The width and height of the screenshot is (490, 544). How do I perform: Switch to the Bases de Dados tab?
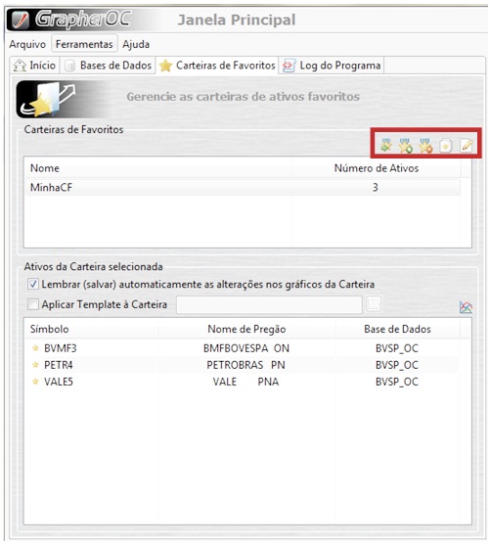point(108,66)
